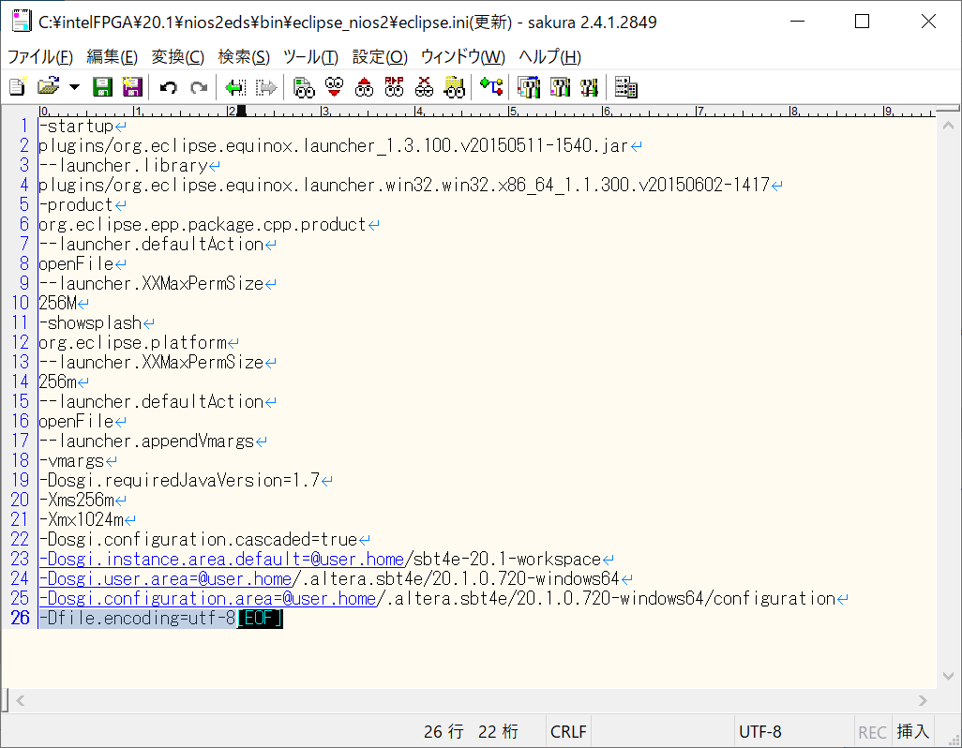The width and height of the screenshot is (962, 748).
Task: Click the '-vmargs' line
Action: (72, 460)
